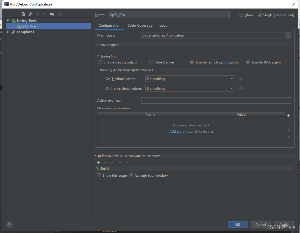Move configuration down in the left toolbar
This screenshot has width=300, height=233.
pos(45,14)
